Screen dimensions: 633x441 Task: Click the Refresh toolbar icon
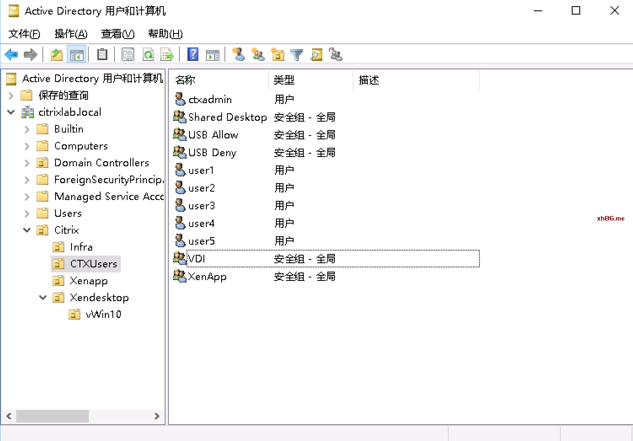pyautogui.click(x=148, y=54)
